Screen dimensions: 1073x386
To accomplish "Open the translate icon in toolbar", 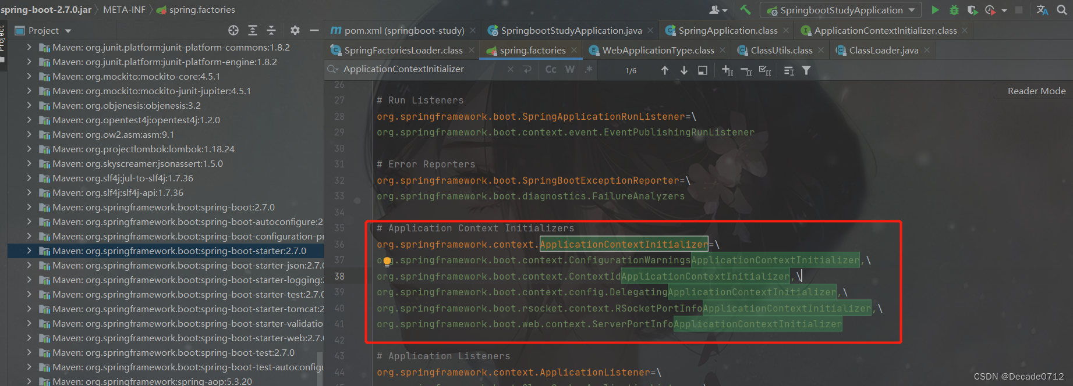I will 1042,10.
